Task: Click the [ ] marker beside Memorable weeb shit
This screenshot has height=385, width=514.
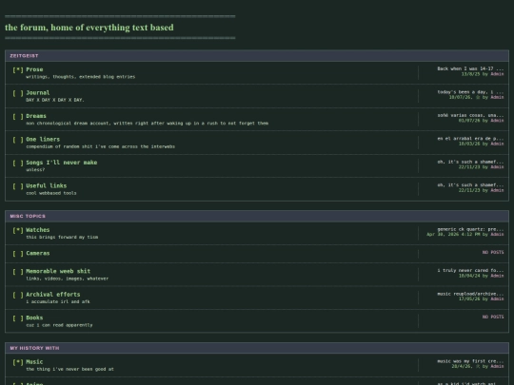Action: (x=18, y=271)
